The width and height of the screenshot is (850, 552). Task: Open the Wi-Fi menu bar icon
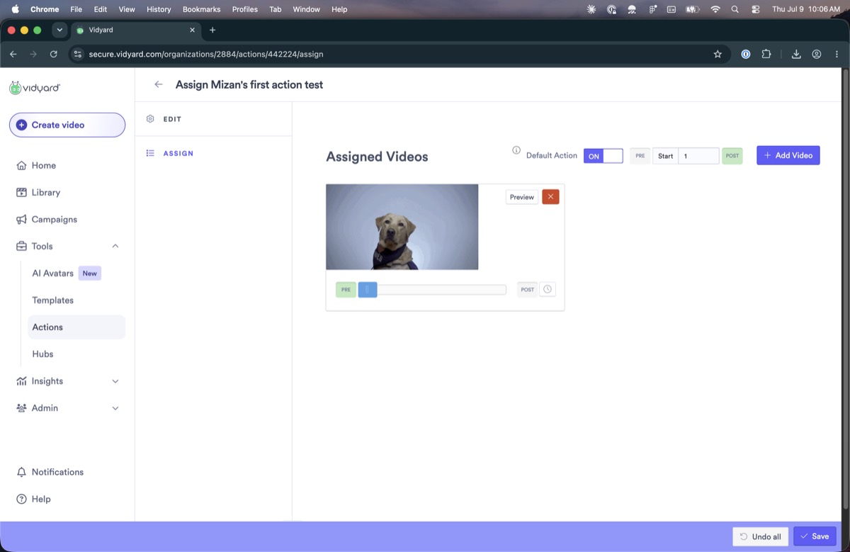[x=715, y=9]
